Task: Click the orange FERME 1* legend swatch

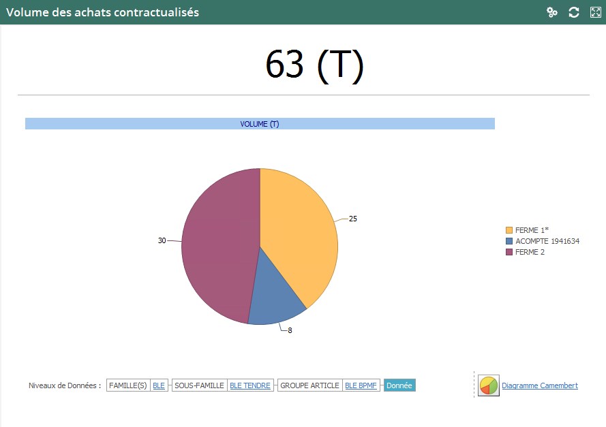Action: (509, 230)
